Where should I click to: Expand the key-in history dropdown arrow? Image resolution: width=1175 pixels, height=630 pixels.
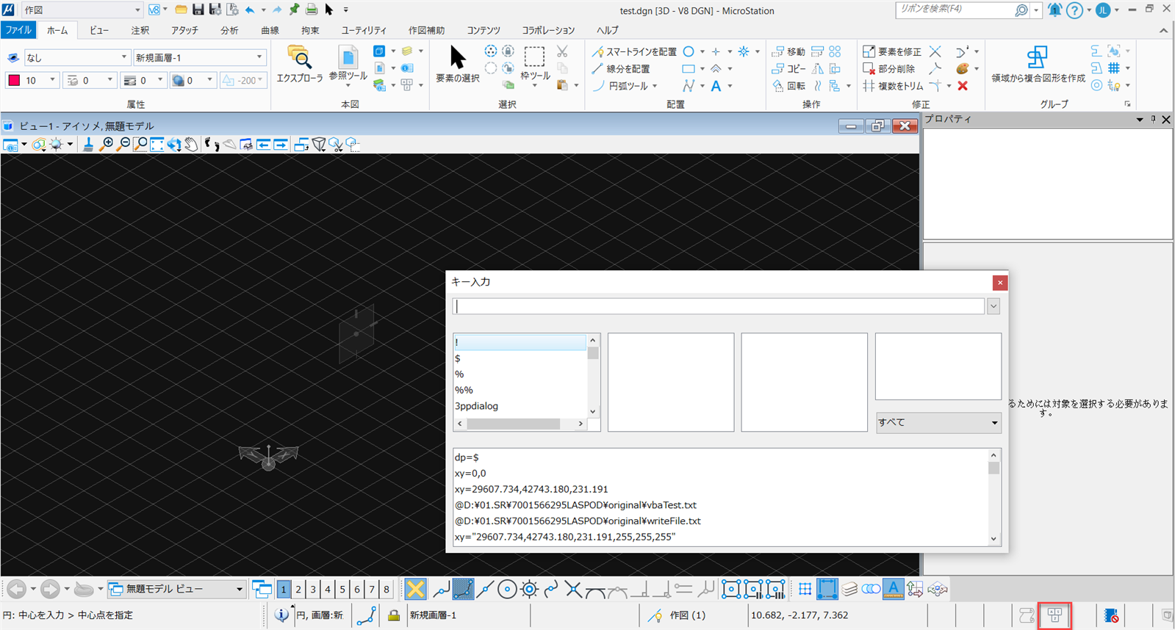tap(993, 307)
